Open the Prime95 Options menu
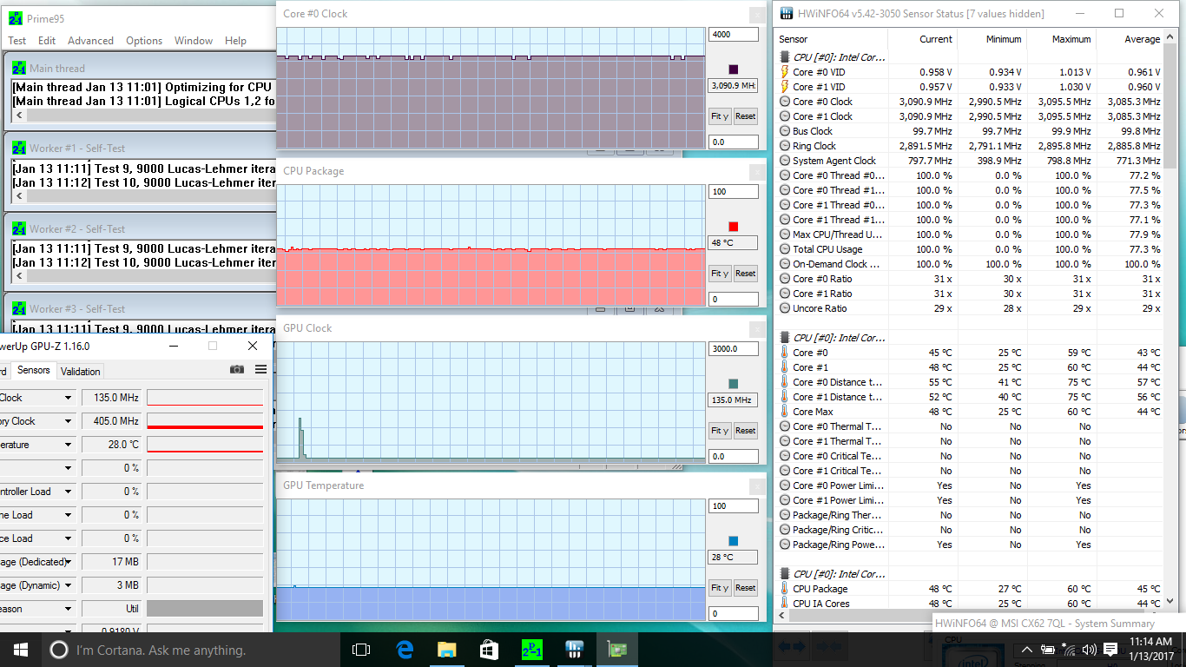1186x667 pixels. (x=144, y=41)
